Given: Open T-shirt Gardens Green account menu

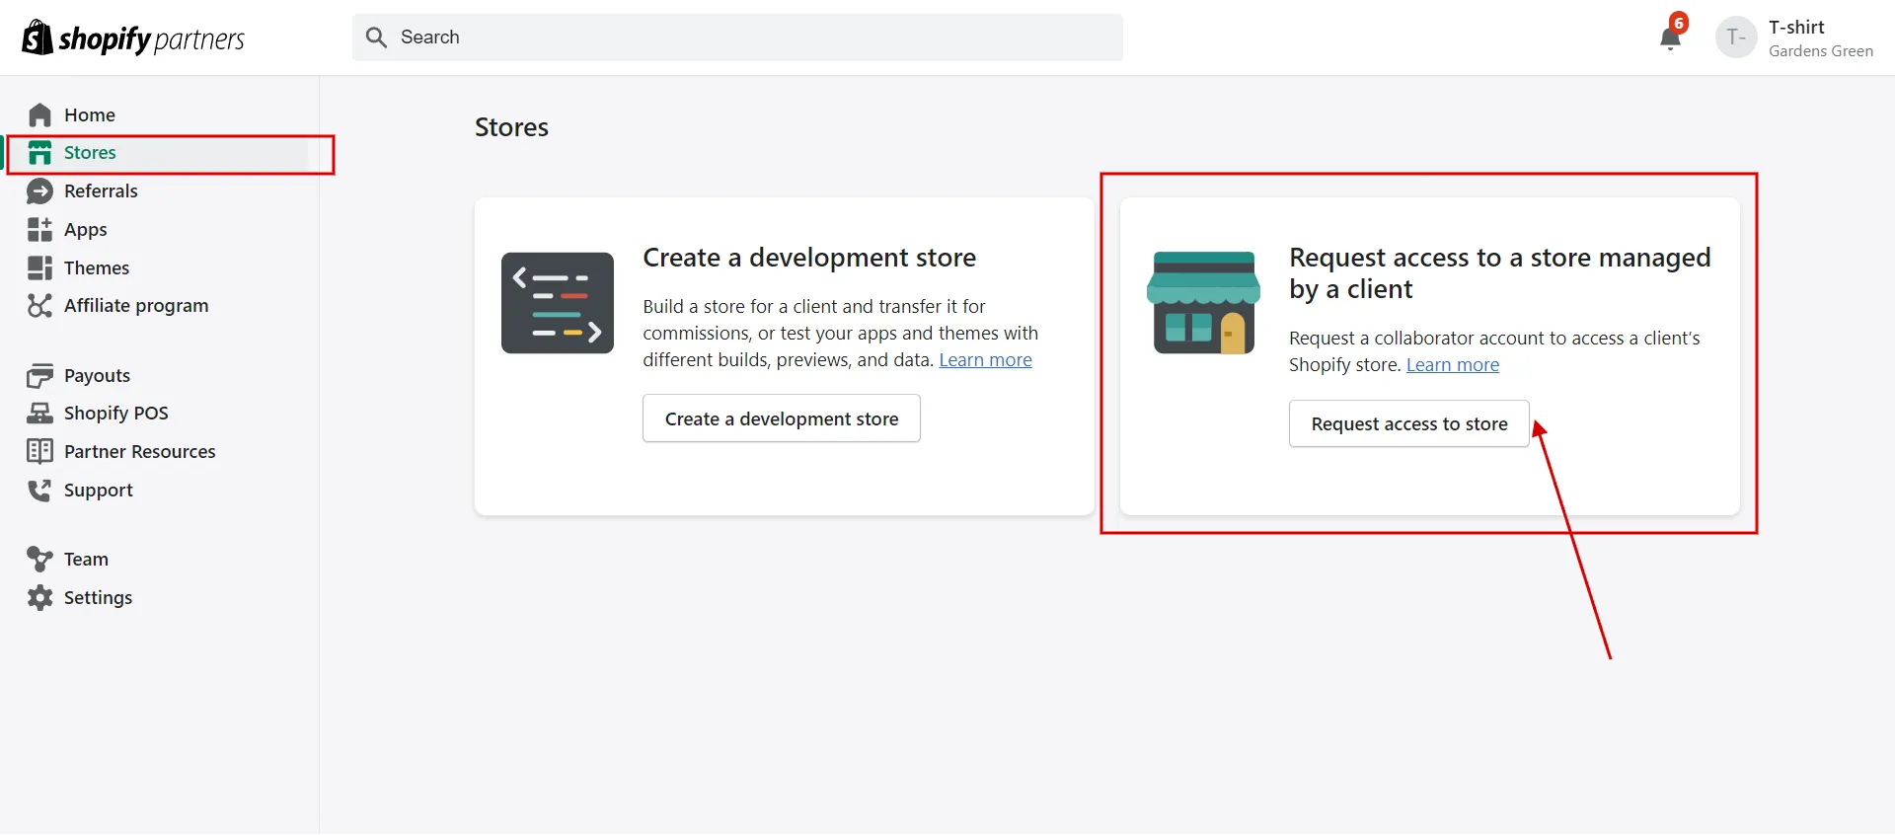Looking at the screenshot, I should pos(1795,38).
